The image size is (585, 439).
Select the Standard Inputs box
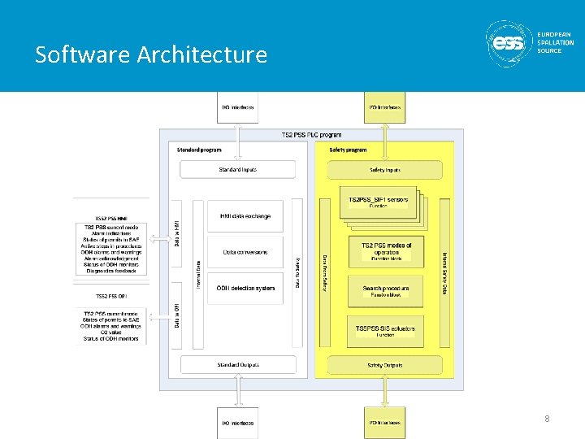(237, 169)
